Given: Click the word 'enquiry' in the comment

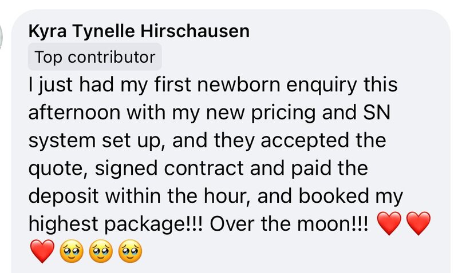Looking at the screenshot, I should 322,86.
